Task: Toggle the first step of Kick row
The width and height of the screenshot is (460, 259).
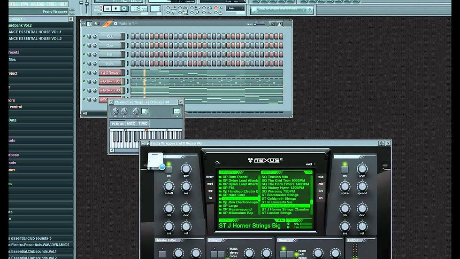Action: click(x=132, y=36)
